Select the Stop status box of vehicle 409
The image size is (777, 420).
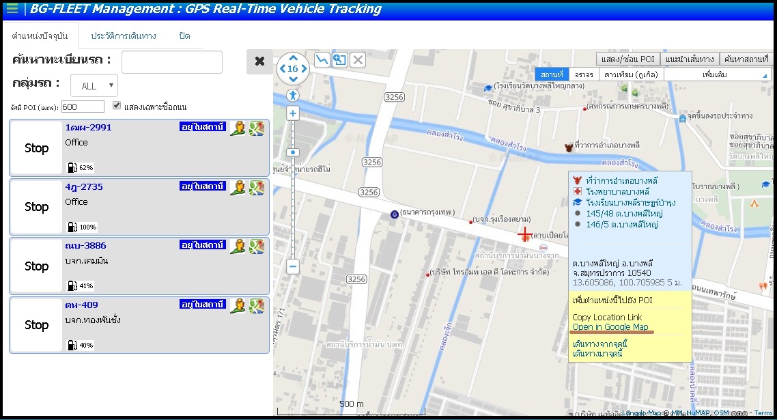tap(36, 325)
